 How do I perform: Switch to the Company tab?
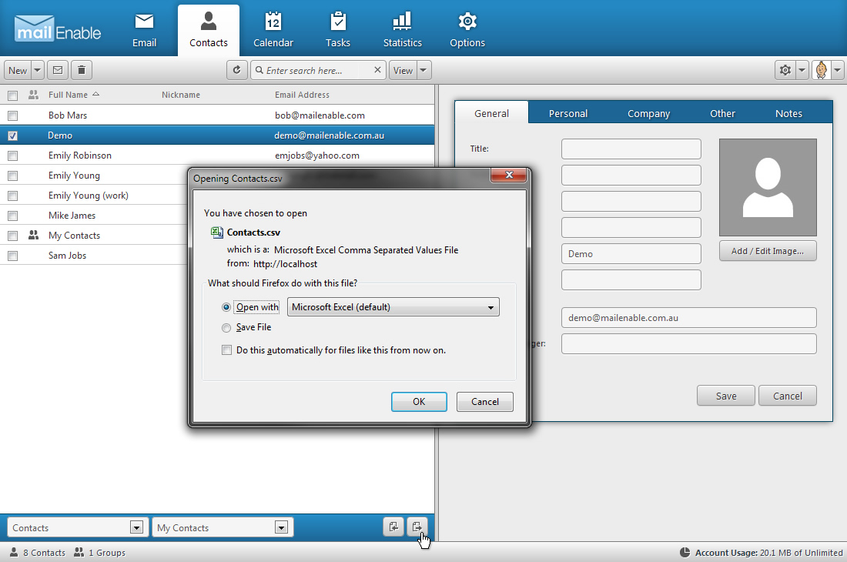click(648, 113)
